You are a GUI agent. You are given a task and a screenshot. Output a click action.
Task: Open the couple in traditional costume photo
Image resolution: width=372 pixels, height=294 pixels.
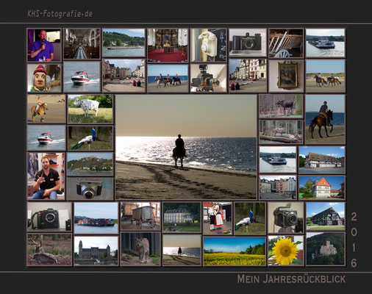pos(218,218)
